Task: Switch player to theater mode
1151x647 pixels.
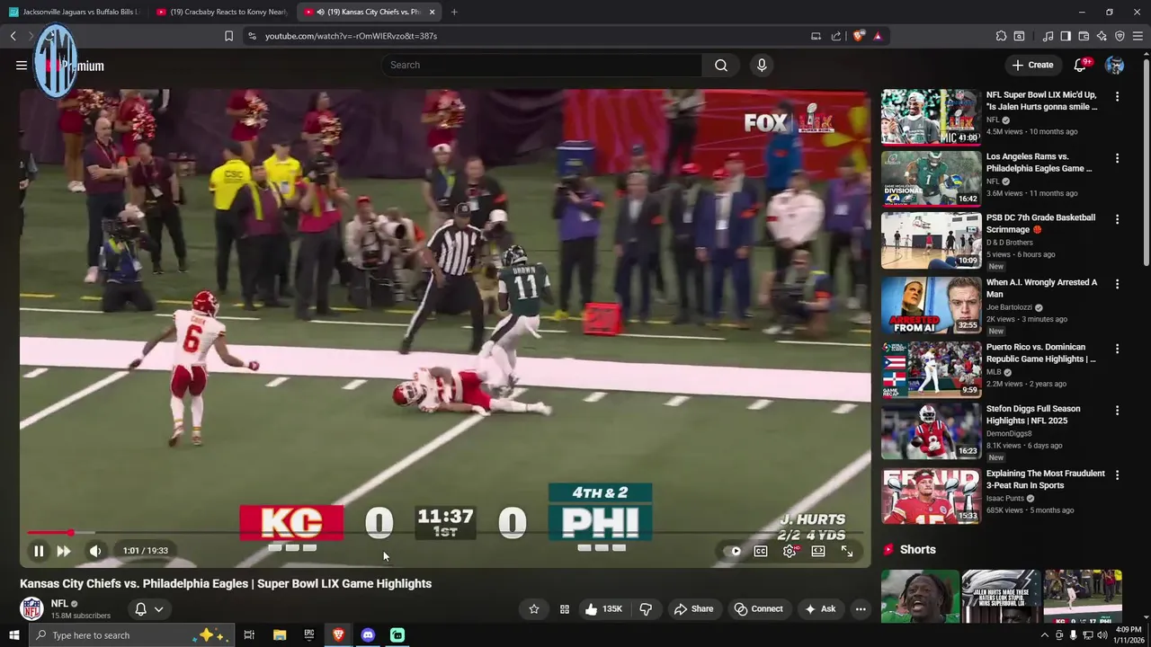Action: pyautogui.click(x=818, y=551)
